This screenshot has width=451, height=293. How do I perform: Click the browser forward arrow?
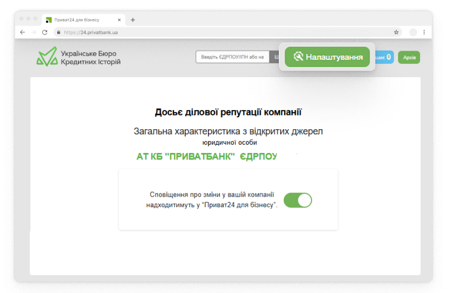tap(33, 32)
